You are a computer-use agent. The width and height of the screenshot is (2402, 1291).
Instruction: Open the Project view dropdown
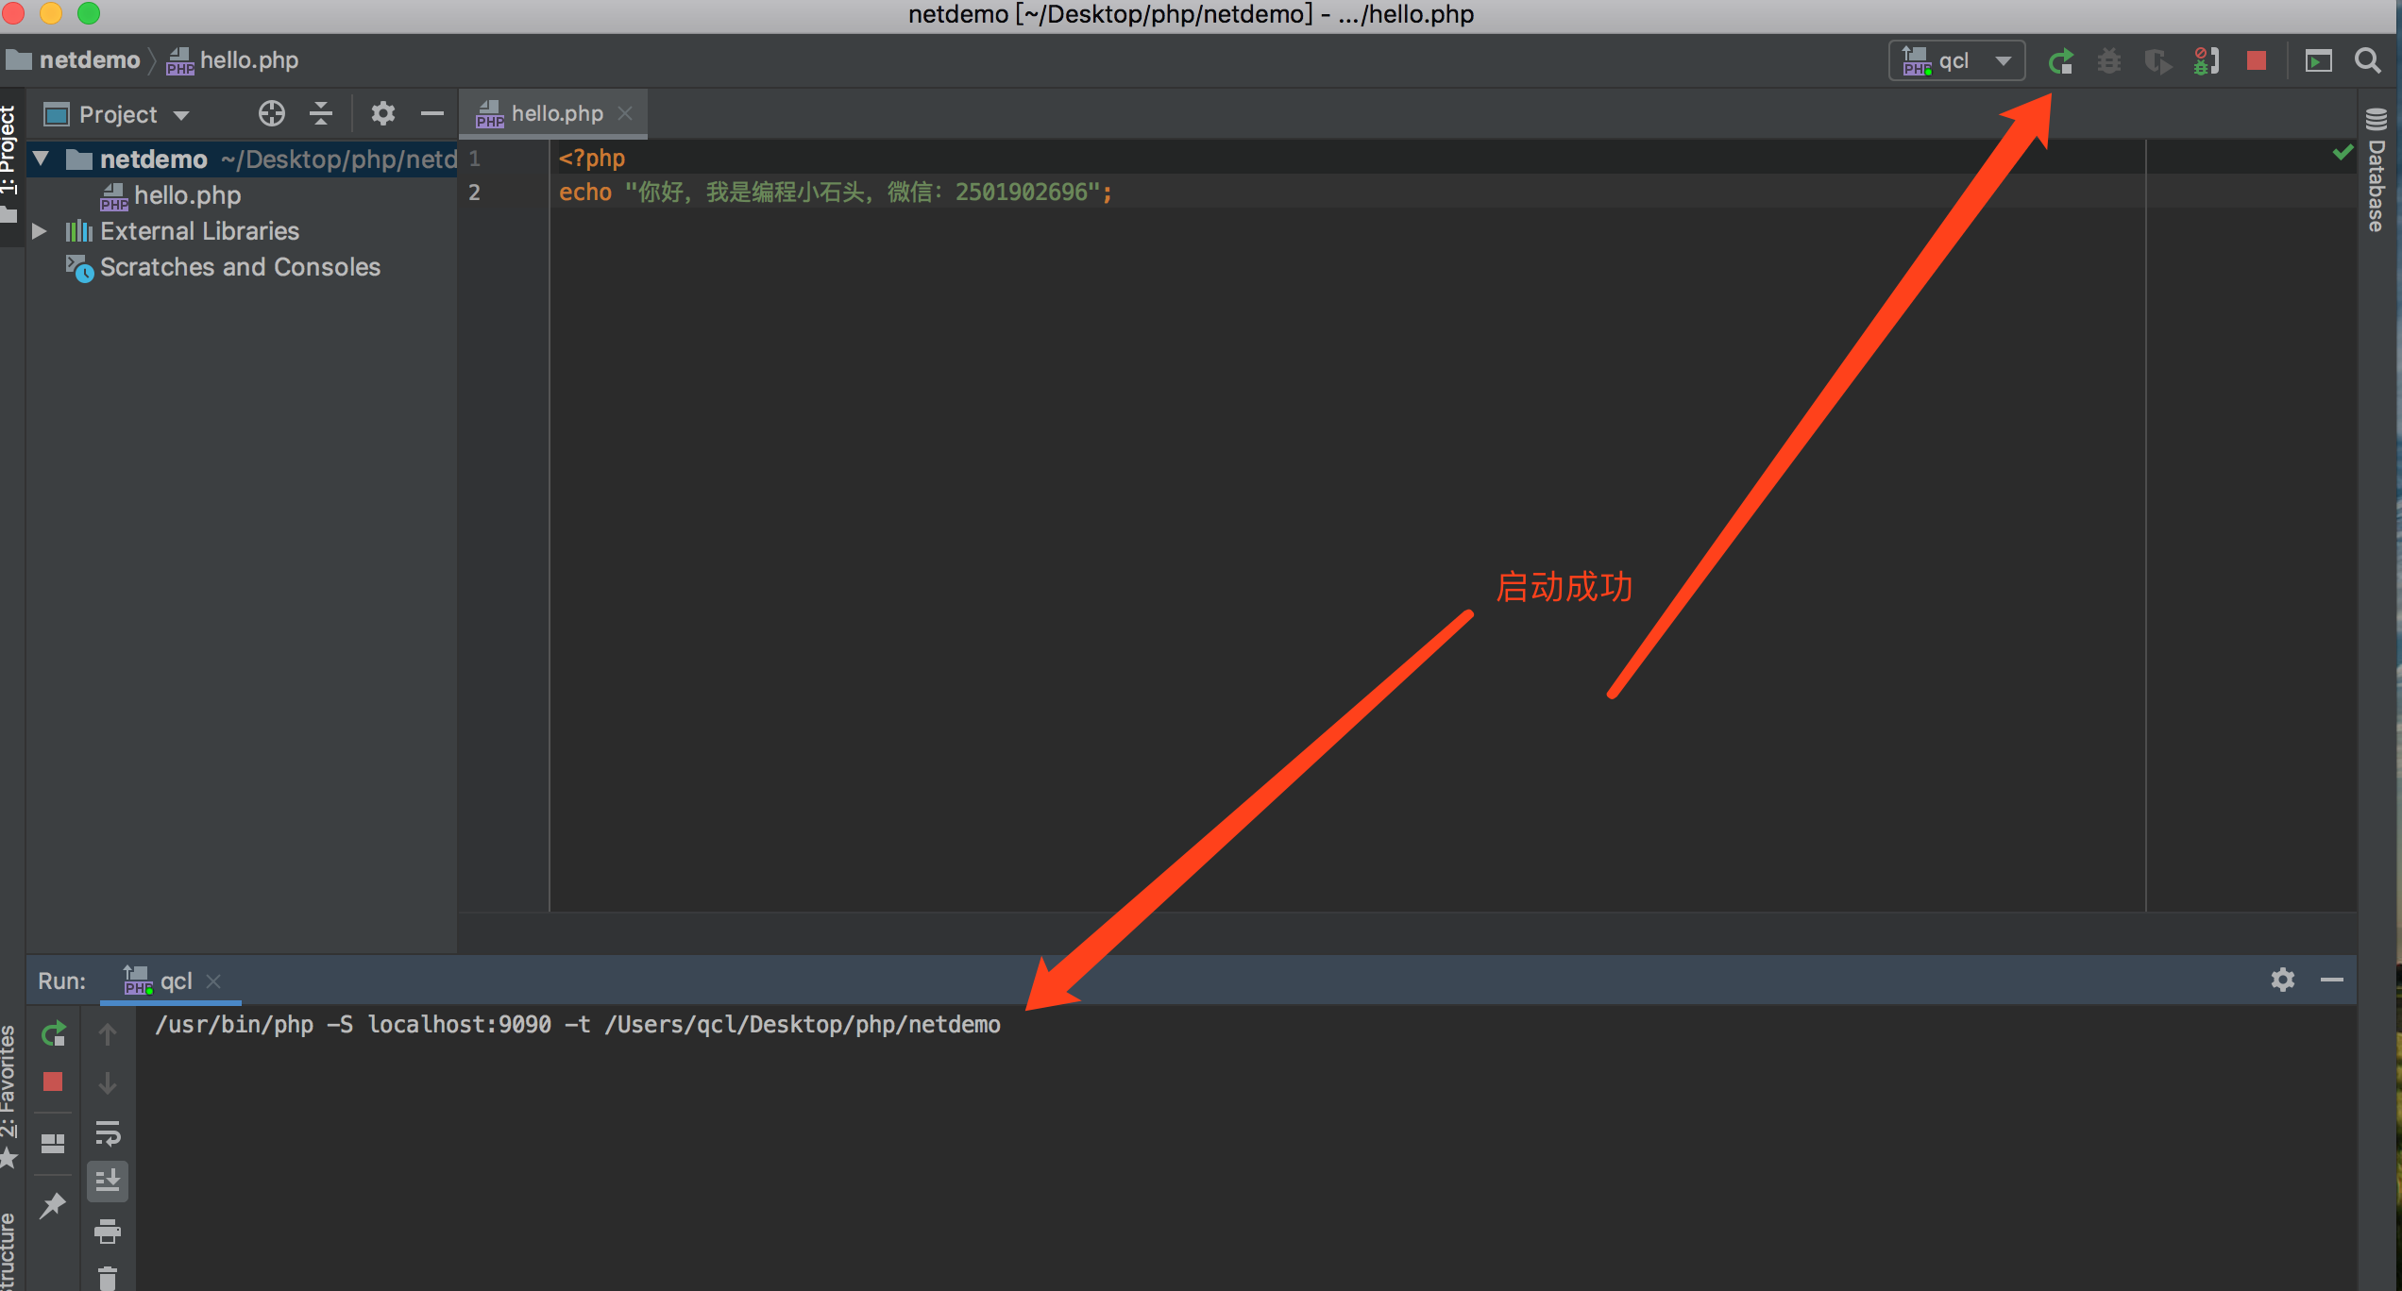pos(118,114)
